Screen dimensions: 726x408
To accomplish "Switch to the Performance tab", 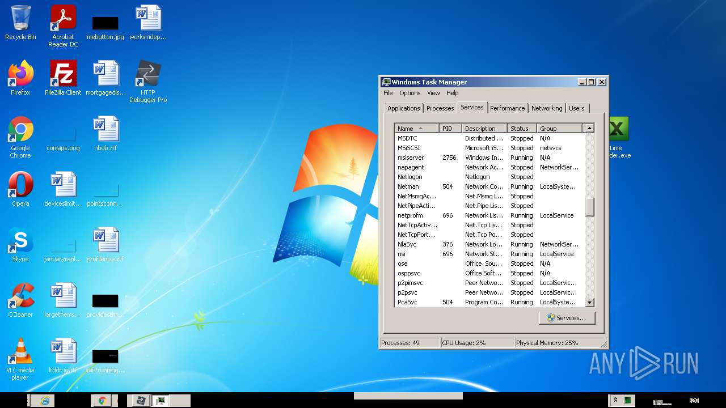I will click(x=508, y=108).
